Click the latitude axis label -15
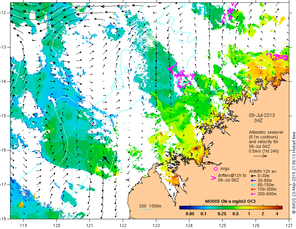 [3, 116]
